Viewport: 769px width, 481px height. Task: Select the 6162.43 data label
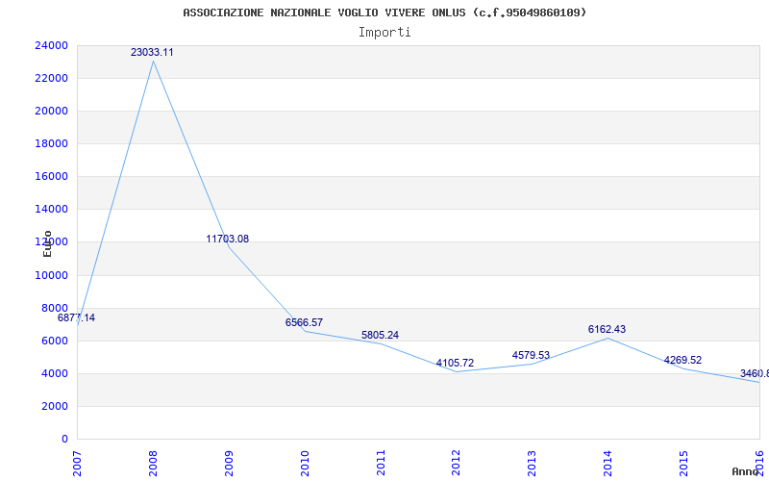(608, 329)
